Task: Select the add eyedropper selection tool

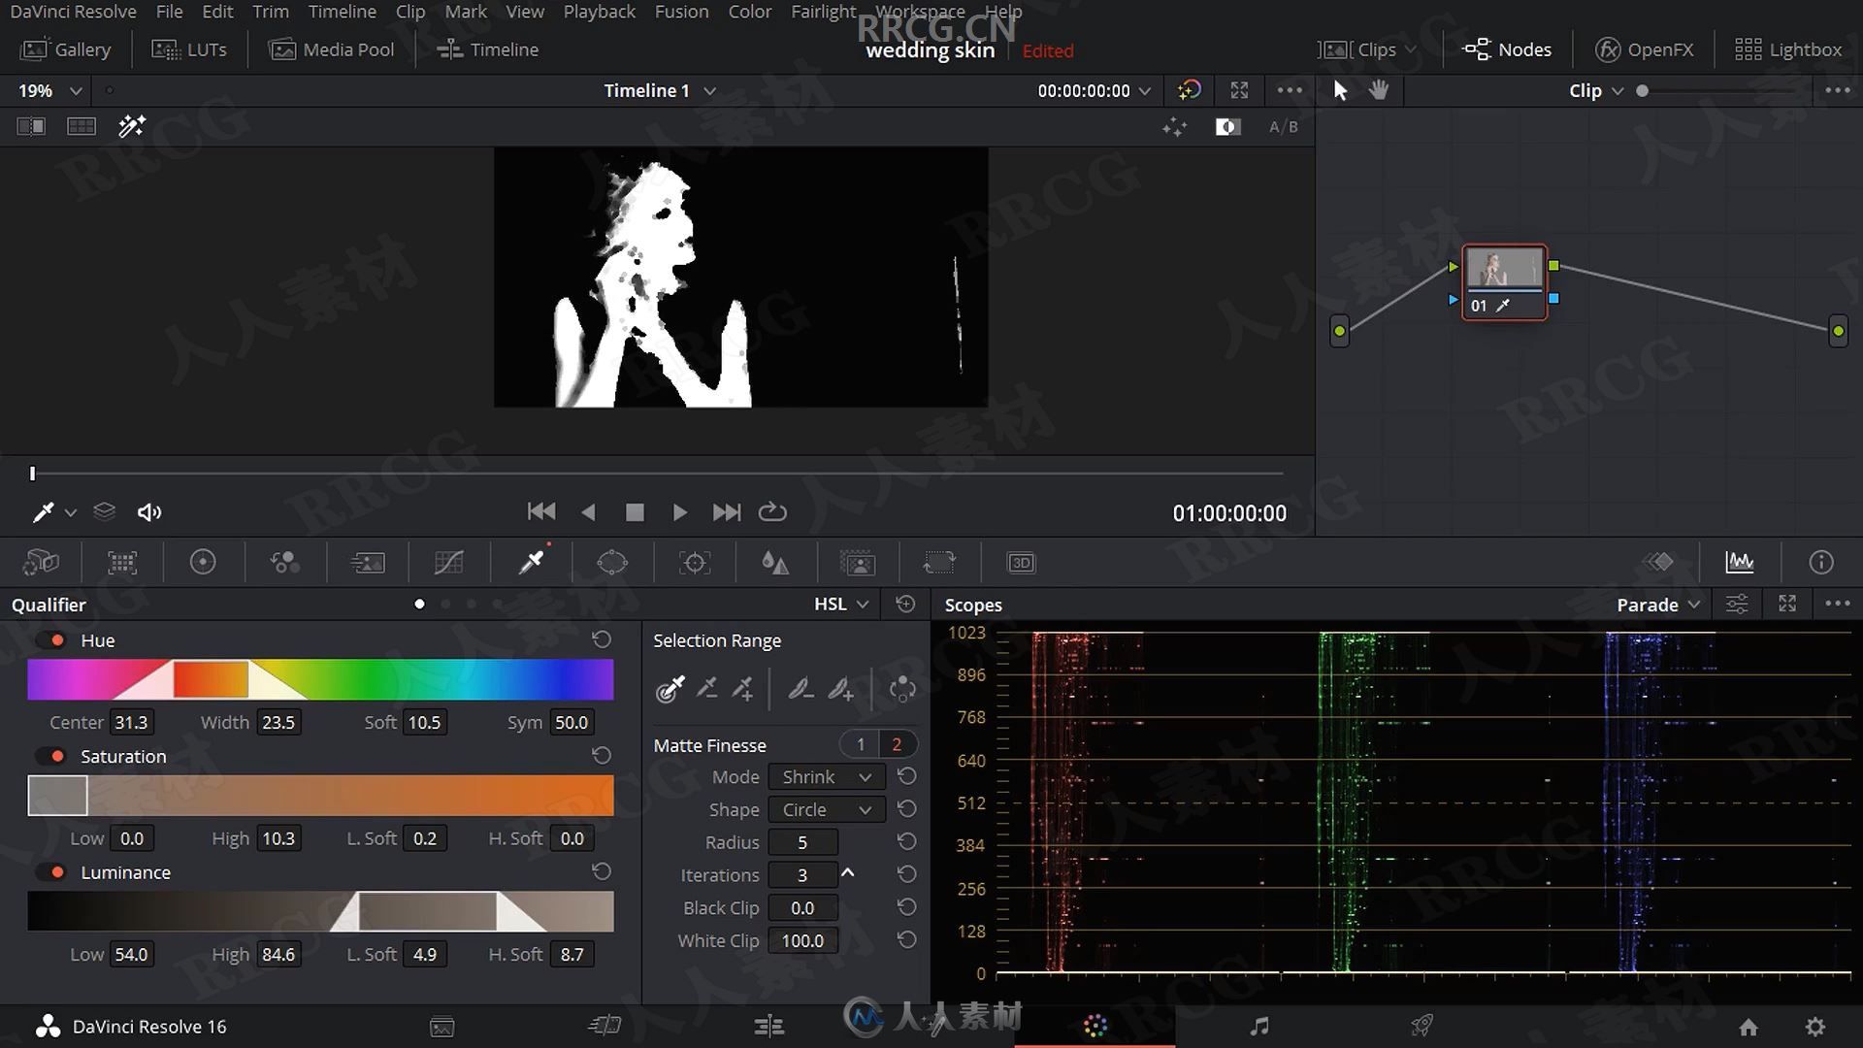Action: pyautogui.click(x=743, y=688)
